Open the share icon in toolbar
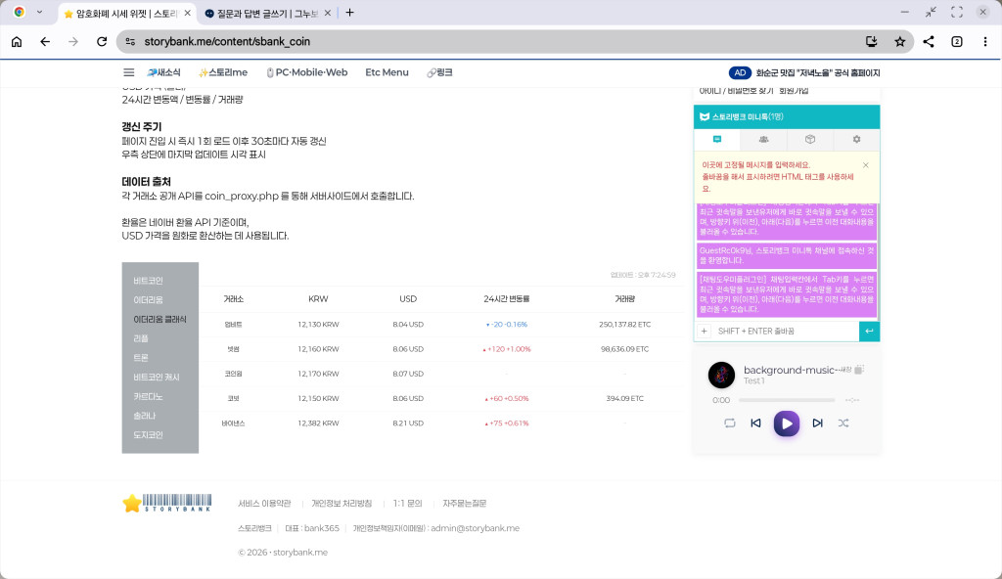Image resolution: width=1002 pixels, height=579 pixels. (929, 41)
